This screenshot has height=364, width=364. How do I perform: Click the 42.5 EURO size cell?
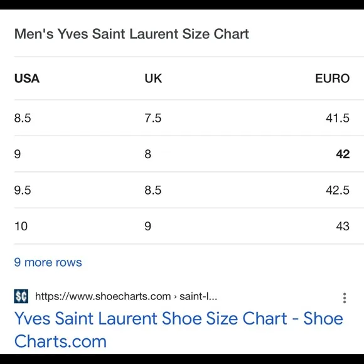coord(338,190)
